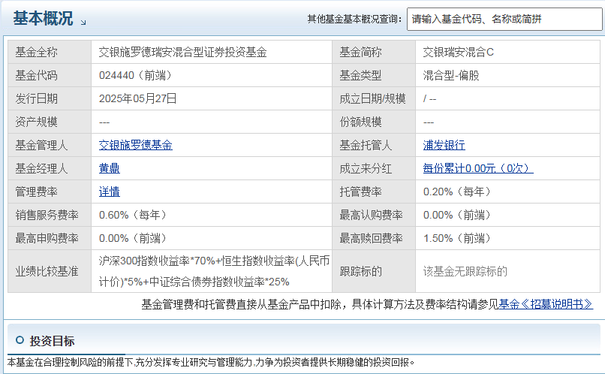Open the 交银施罗德基金 fund manager company link
Viewport: 605px width, 374px height.
(135, 145)
